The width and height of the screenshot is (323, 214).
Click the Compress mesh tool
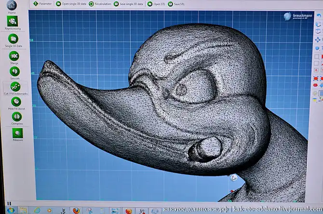pyautogui.click(x=17, y=117)
